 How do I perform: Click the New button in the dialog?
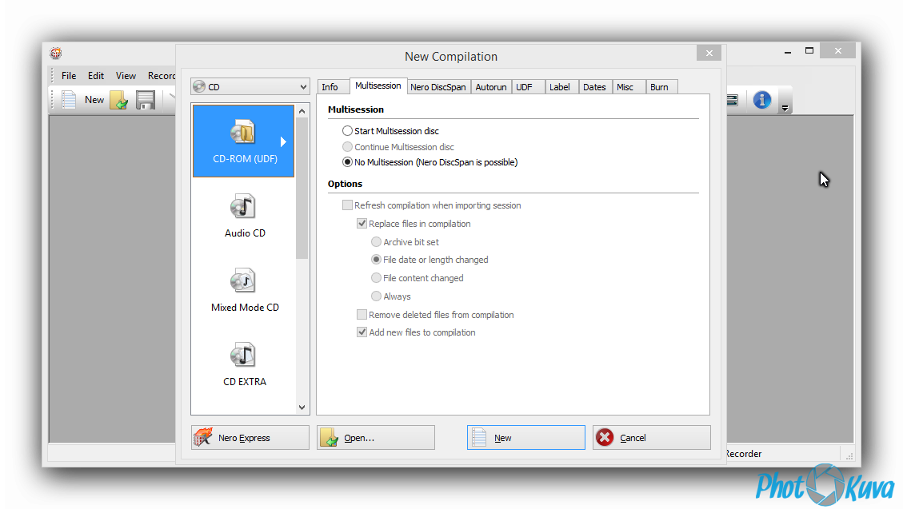[525, 438]
